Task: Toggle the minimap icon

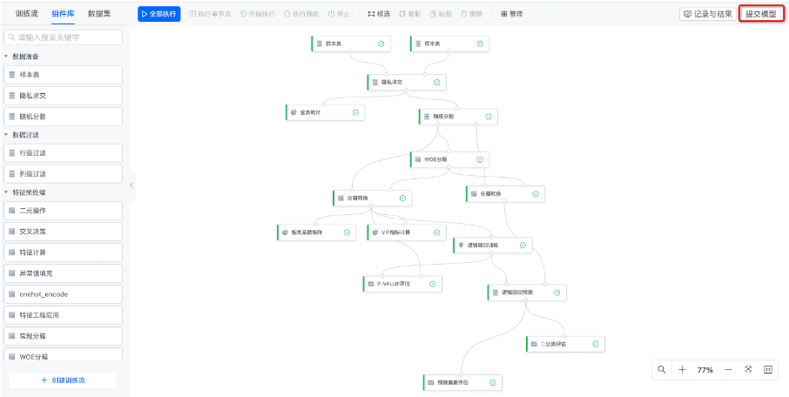Action: [x=768, y=370]
